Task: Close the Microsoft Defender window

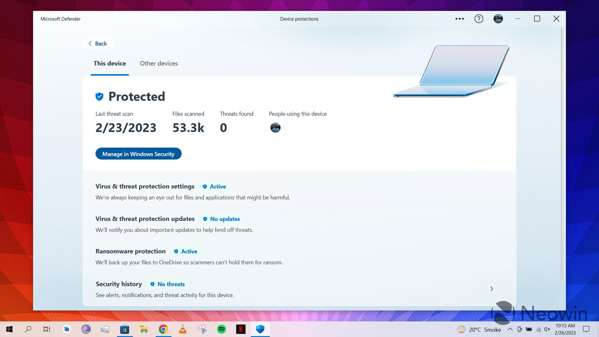Action: pyautogui.click(x=556, y=19)
